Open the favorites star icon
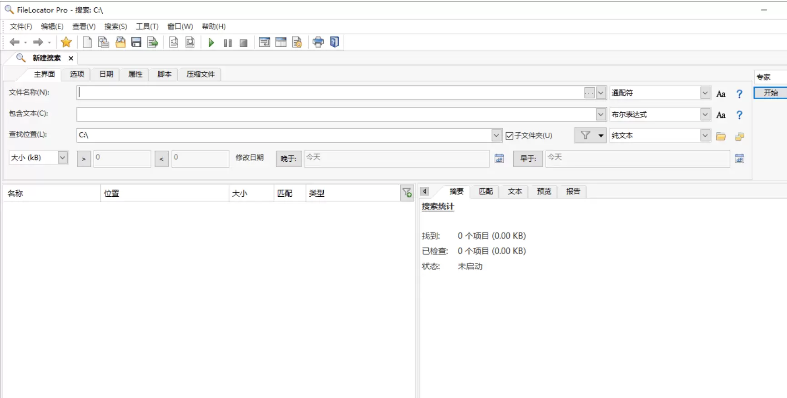The image size is (787, 398). [x=66, y=42]
